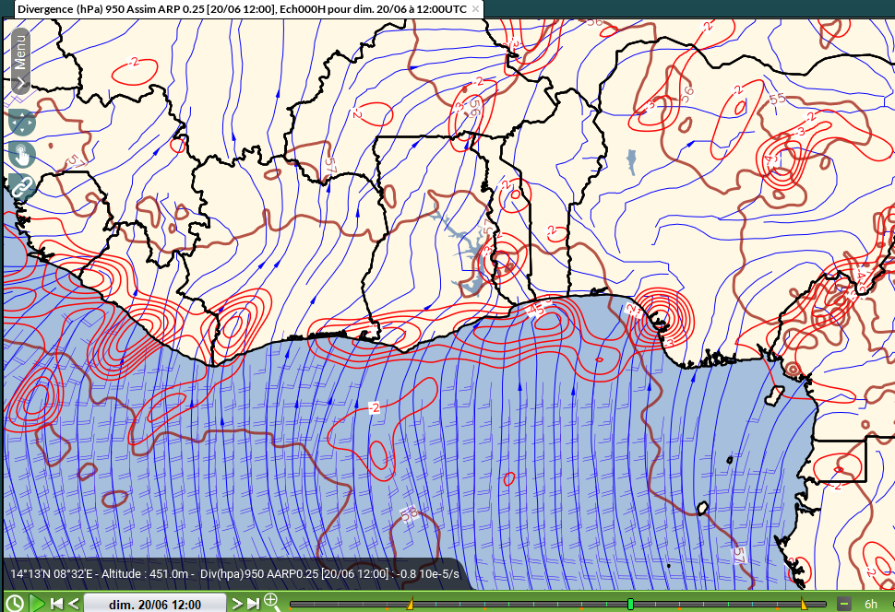Viewport: 895px width, 612px height.
Task: Expand the Menu side panel
Action: 20,61
